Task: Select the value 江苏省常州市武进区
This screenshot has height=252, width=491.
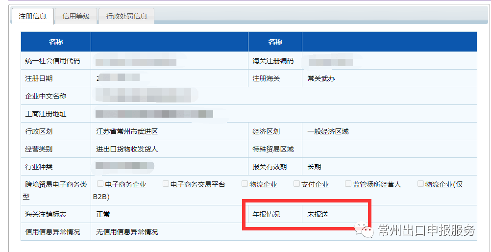Action: (127, 131)
